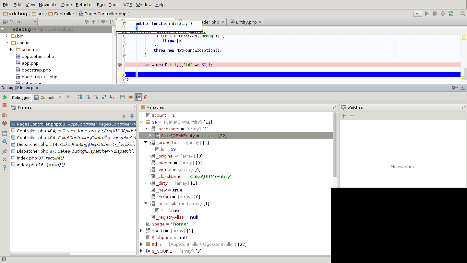The width and height of the screenshot is (467, 263).
Task: Click the Evaluate Expression icon
Action: pos(122,97)
